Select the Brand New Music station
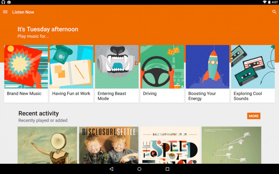The height and width of the screenshot is (174, 279). (26, 74)
